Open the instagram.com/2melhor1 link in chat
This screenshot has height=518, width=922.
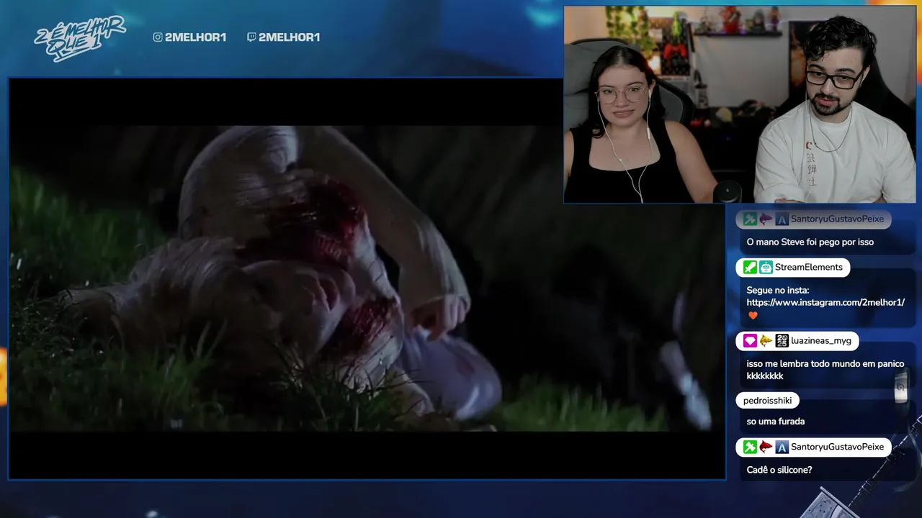click(825, 303)
